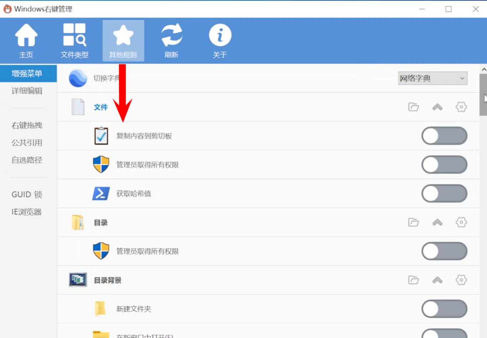Open the 关于 info icon

click(x=220, y=41)
